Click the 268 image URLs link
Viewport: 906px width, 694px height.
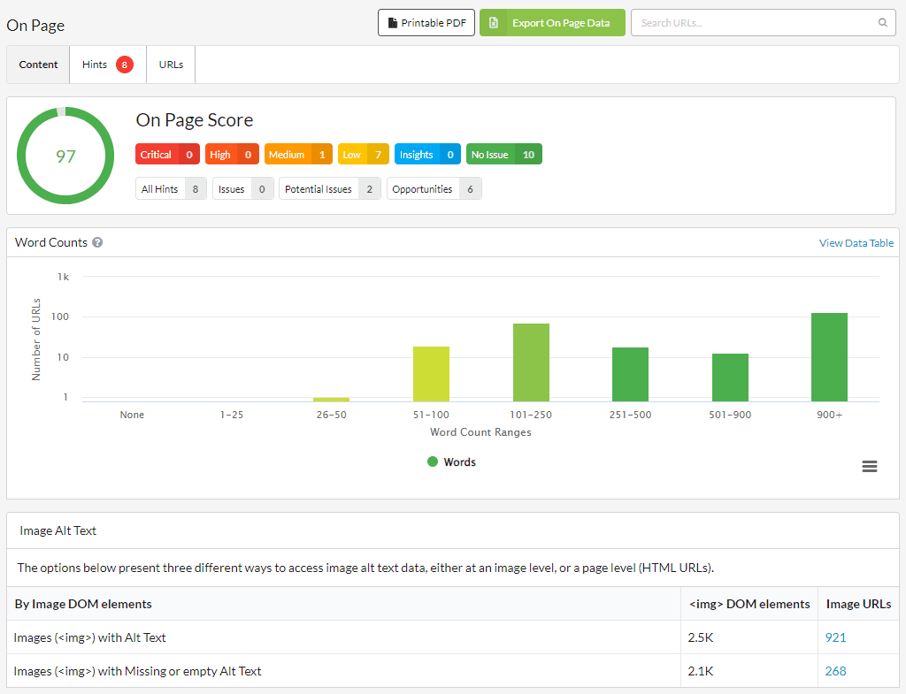click(835, 671)
